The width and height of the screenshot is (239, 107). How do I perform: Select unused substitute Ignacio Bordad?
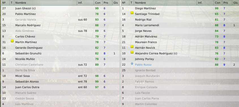click(x=180, y=70)
